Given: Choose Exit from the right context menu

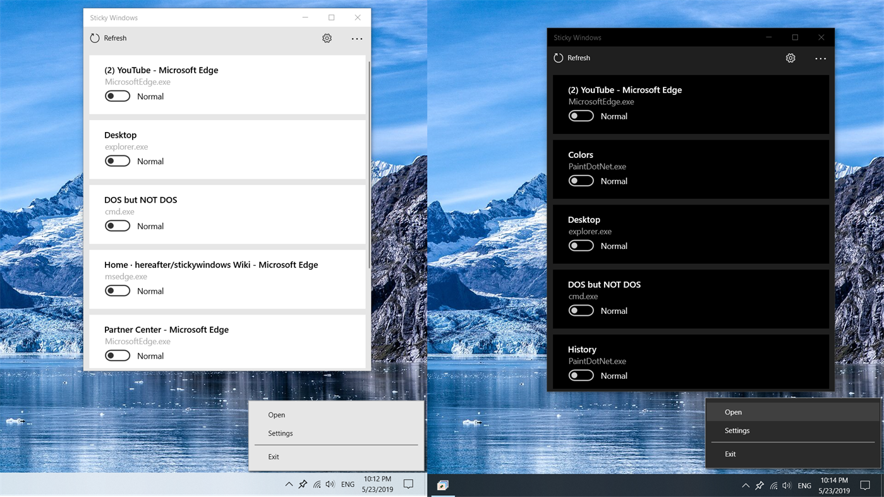Looking at the screenshot, I should coord(730,453).
